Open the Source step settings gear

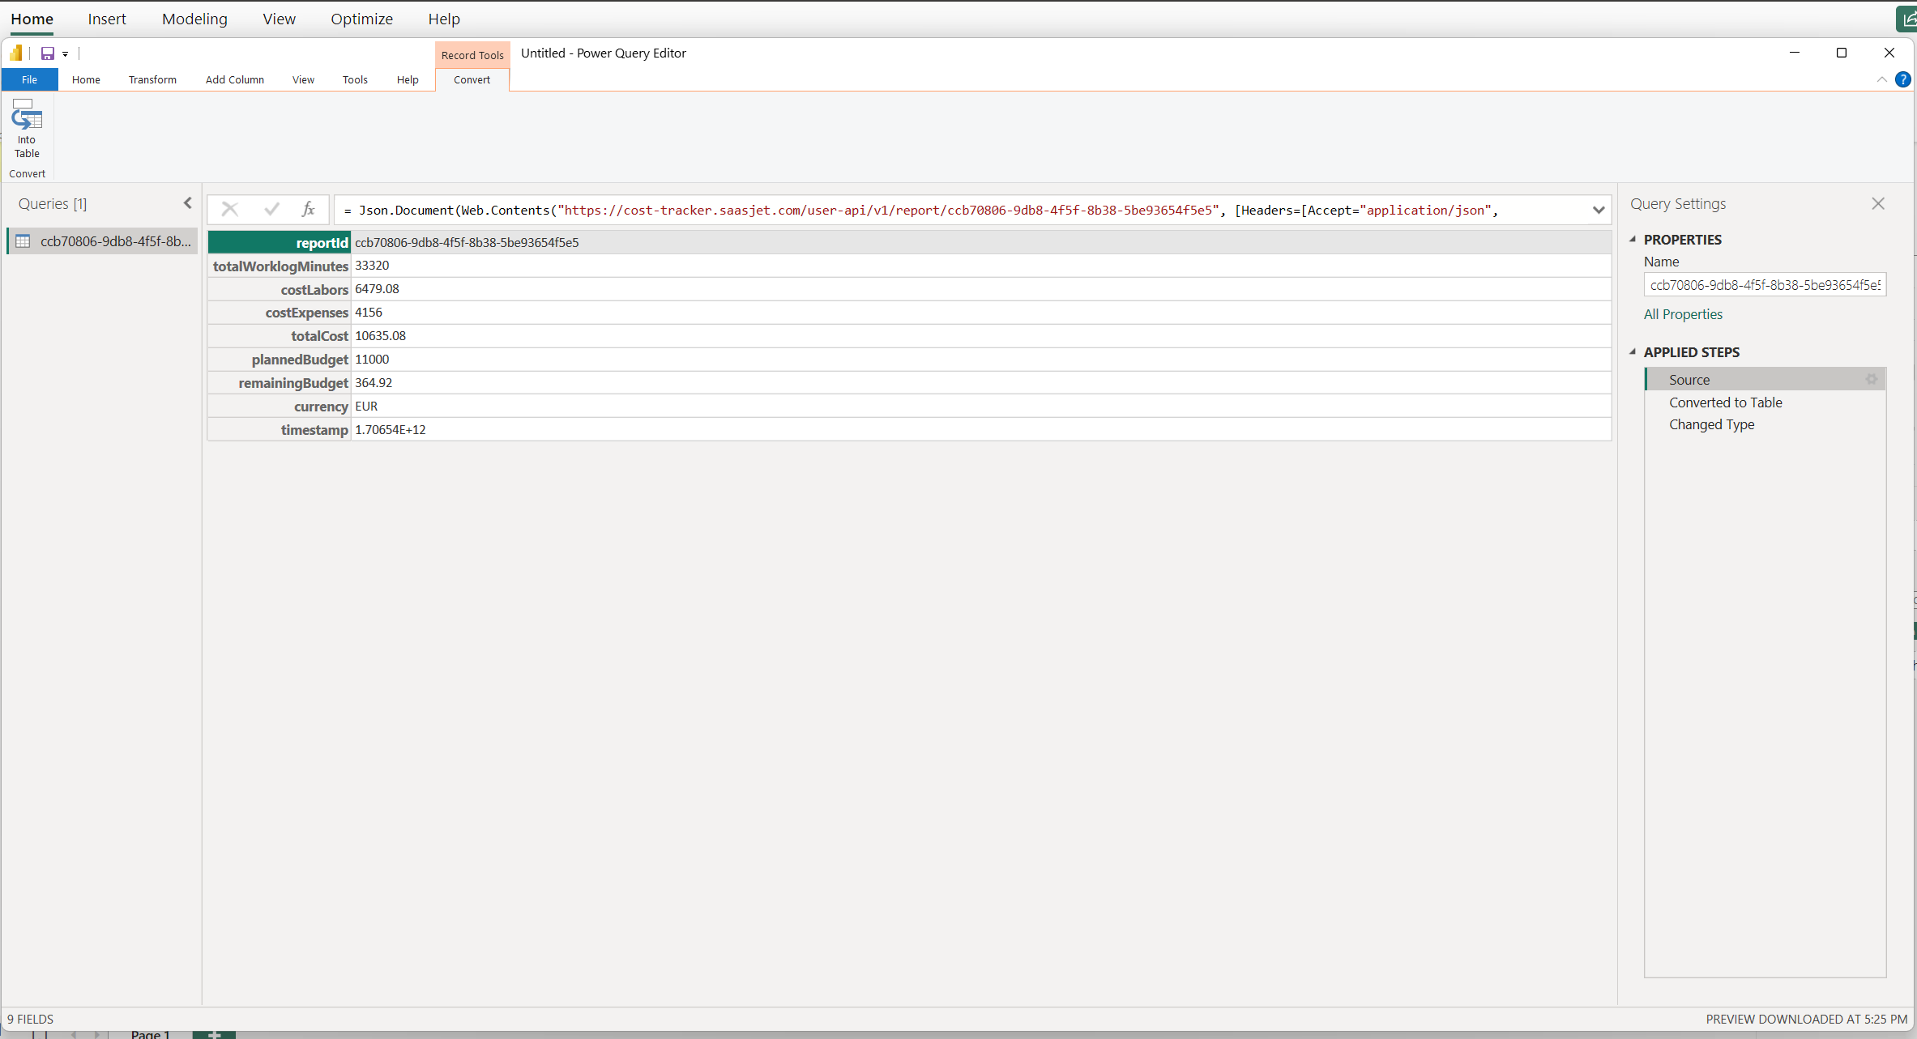point(1872,379)
